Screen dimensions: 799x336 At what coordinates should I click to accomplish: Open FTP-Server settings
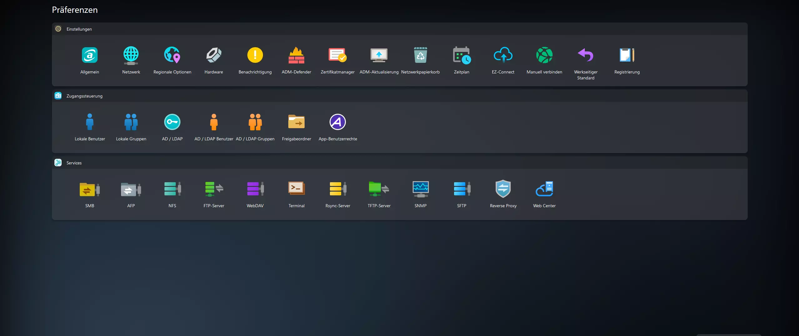(214, 189)
